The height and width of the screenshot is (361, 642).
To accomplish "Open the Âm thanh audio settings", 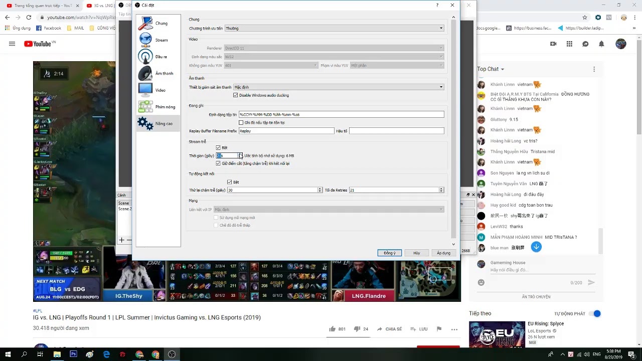I will pos(157,73).
